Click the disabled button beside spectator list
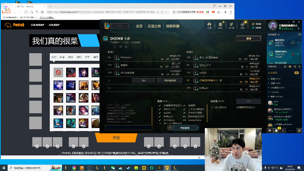 coord(249,101)
